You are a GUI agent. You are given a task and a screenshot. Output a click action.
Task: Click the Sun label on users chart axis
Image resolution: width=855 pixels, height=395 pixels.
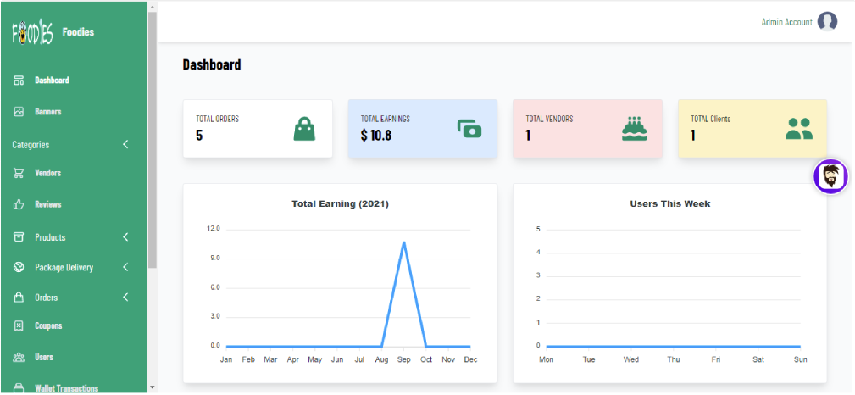801,359
